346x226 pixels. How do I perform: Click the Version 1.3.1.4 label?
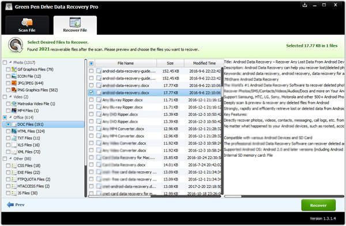[323, 219]
